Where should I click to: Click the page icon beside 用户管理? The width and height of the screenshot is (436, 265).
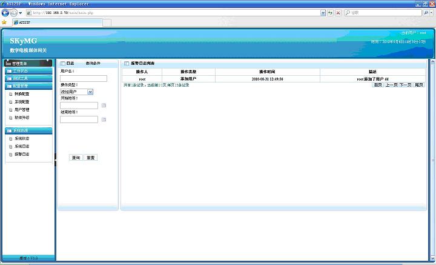coord(10,110)
